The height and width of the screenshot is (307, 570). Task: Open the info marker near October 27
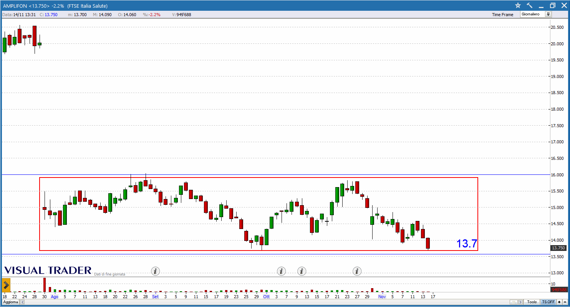(x=357, y=271)
